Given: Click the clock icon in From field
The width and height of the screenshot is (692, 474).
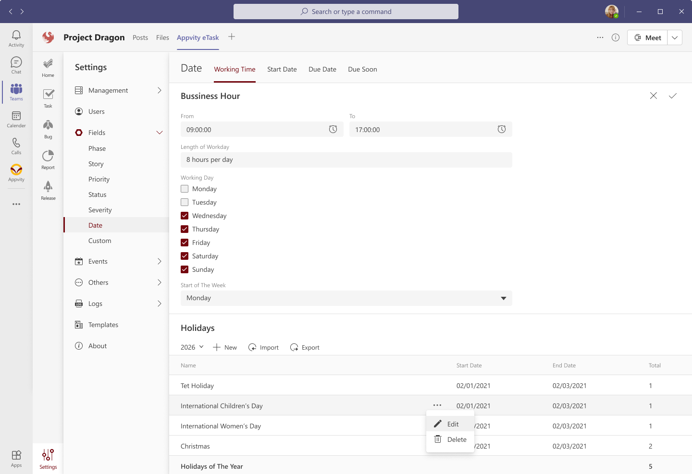Looking at the screenshot, I should coord(333,129).
